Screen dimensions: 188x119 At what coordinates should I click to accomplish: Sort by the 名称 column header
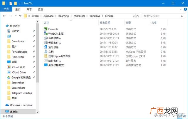pyautogui.click(x=46, y=23)
